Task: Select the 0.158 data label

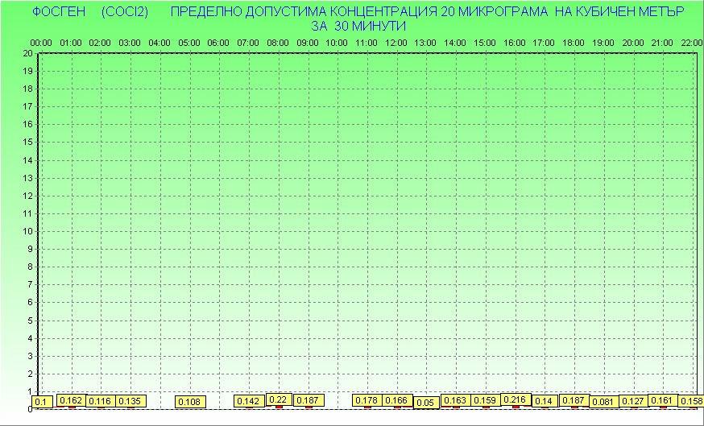Action: click(691, 401)
